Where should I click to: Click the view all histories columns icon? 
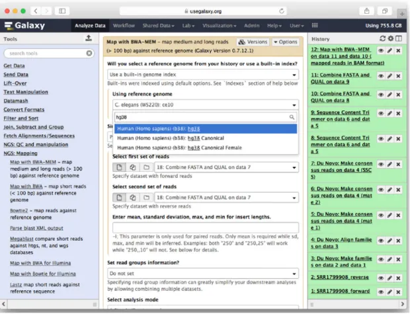399,39
